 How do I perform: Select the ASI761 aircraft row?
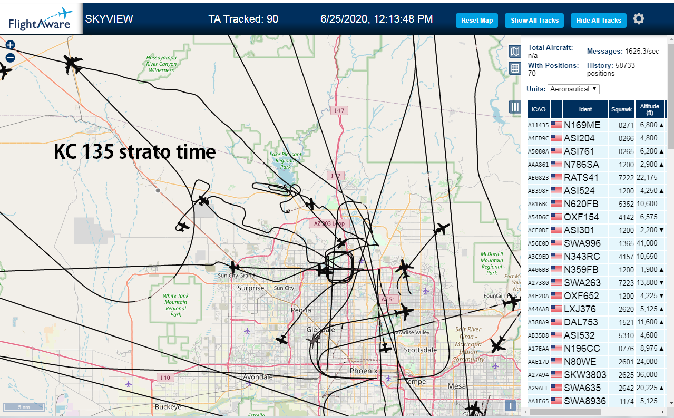point(596,151)
